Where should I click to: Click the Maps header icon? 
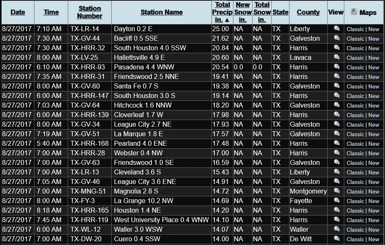click(354, 12)
